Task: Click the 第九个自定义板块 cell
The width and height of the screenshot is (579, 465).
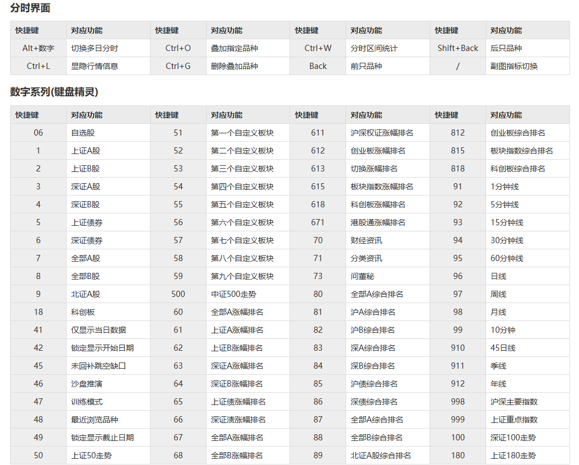Action: pos(248,276)
